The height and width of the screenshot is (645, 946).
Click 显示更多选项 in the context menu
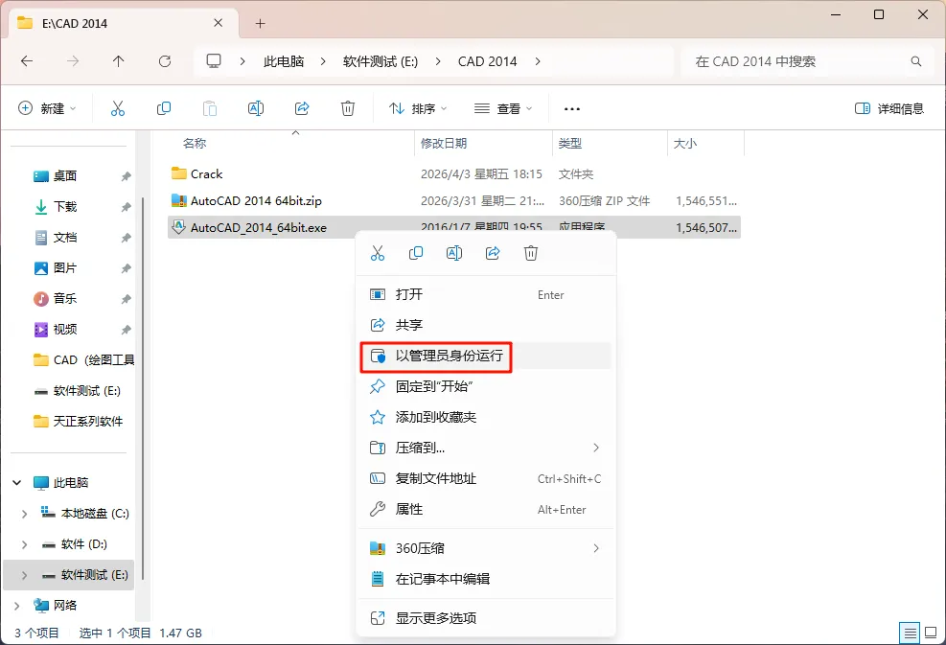[486, 618]
